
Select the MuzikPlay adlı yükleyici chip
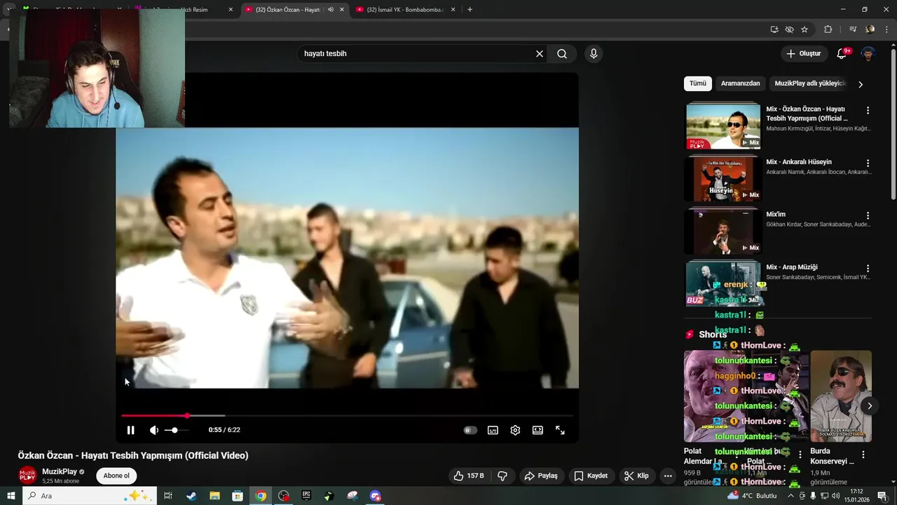810,83
